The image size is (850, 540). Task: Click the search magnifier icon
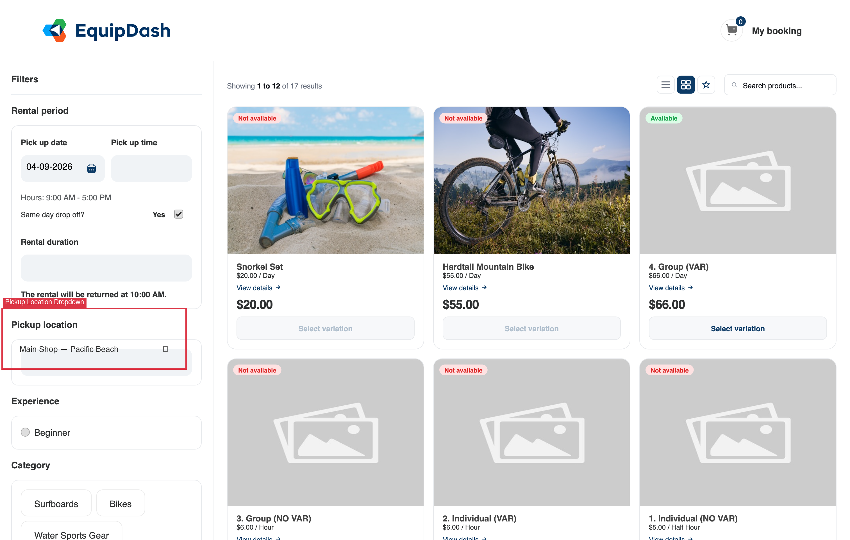pyautogui.click(x=734, y=85)
